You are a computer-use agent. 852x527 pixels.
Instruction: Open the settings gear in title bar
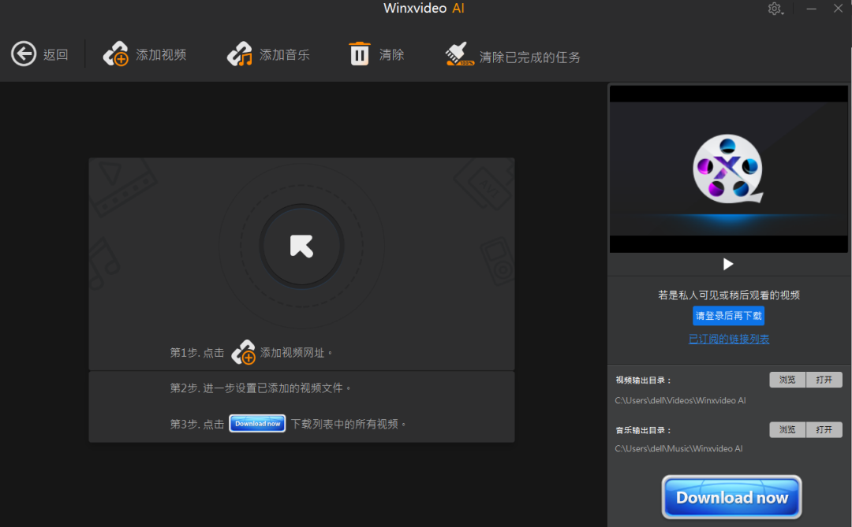point(775,9)
